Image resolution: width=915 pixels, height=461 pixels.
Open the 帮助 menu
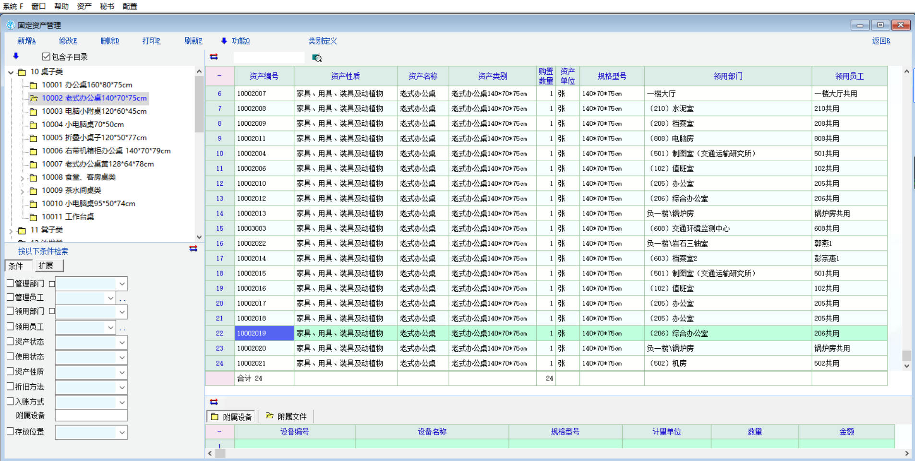pyautogui.click(x=61, y=6)
